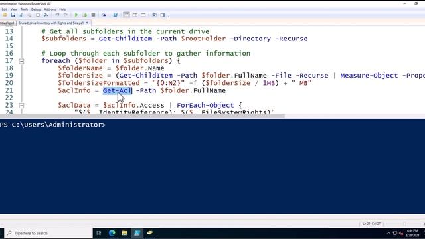Show script pane on top layout
This screenshot has width=425, height=239.
[126, 15]
